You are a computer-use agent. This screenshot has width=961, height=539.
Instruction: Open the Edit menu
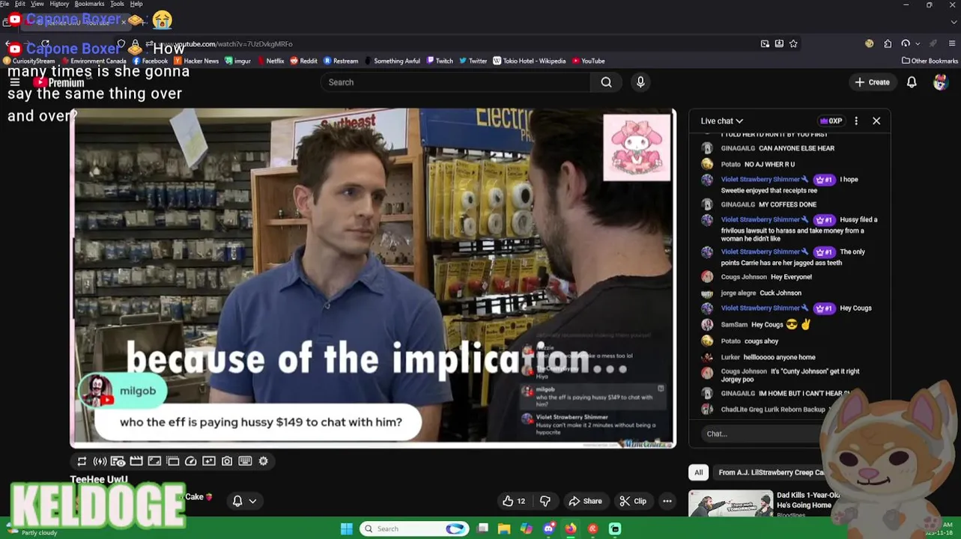click(x=20, y=4)
